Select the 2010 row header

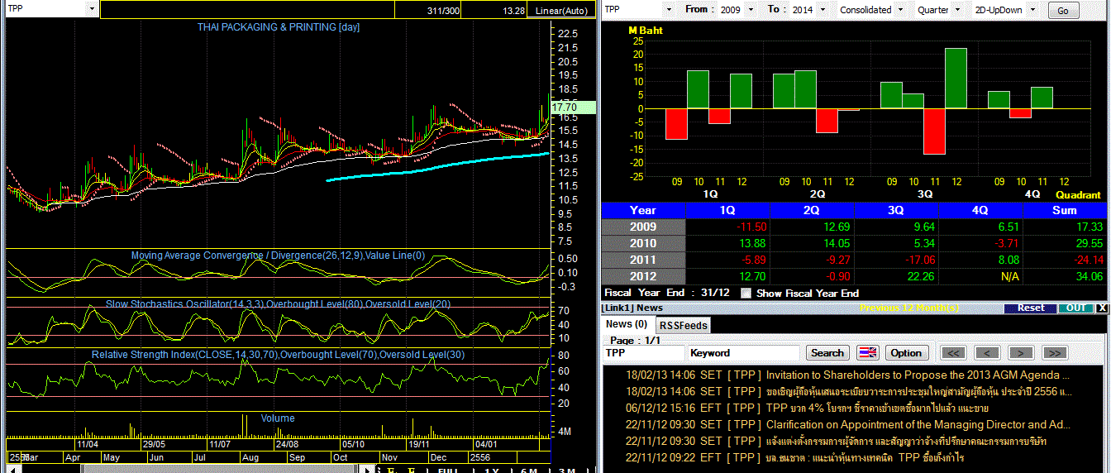pos(643,243)
